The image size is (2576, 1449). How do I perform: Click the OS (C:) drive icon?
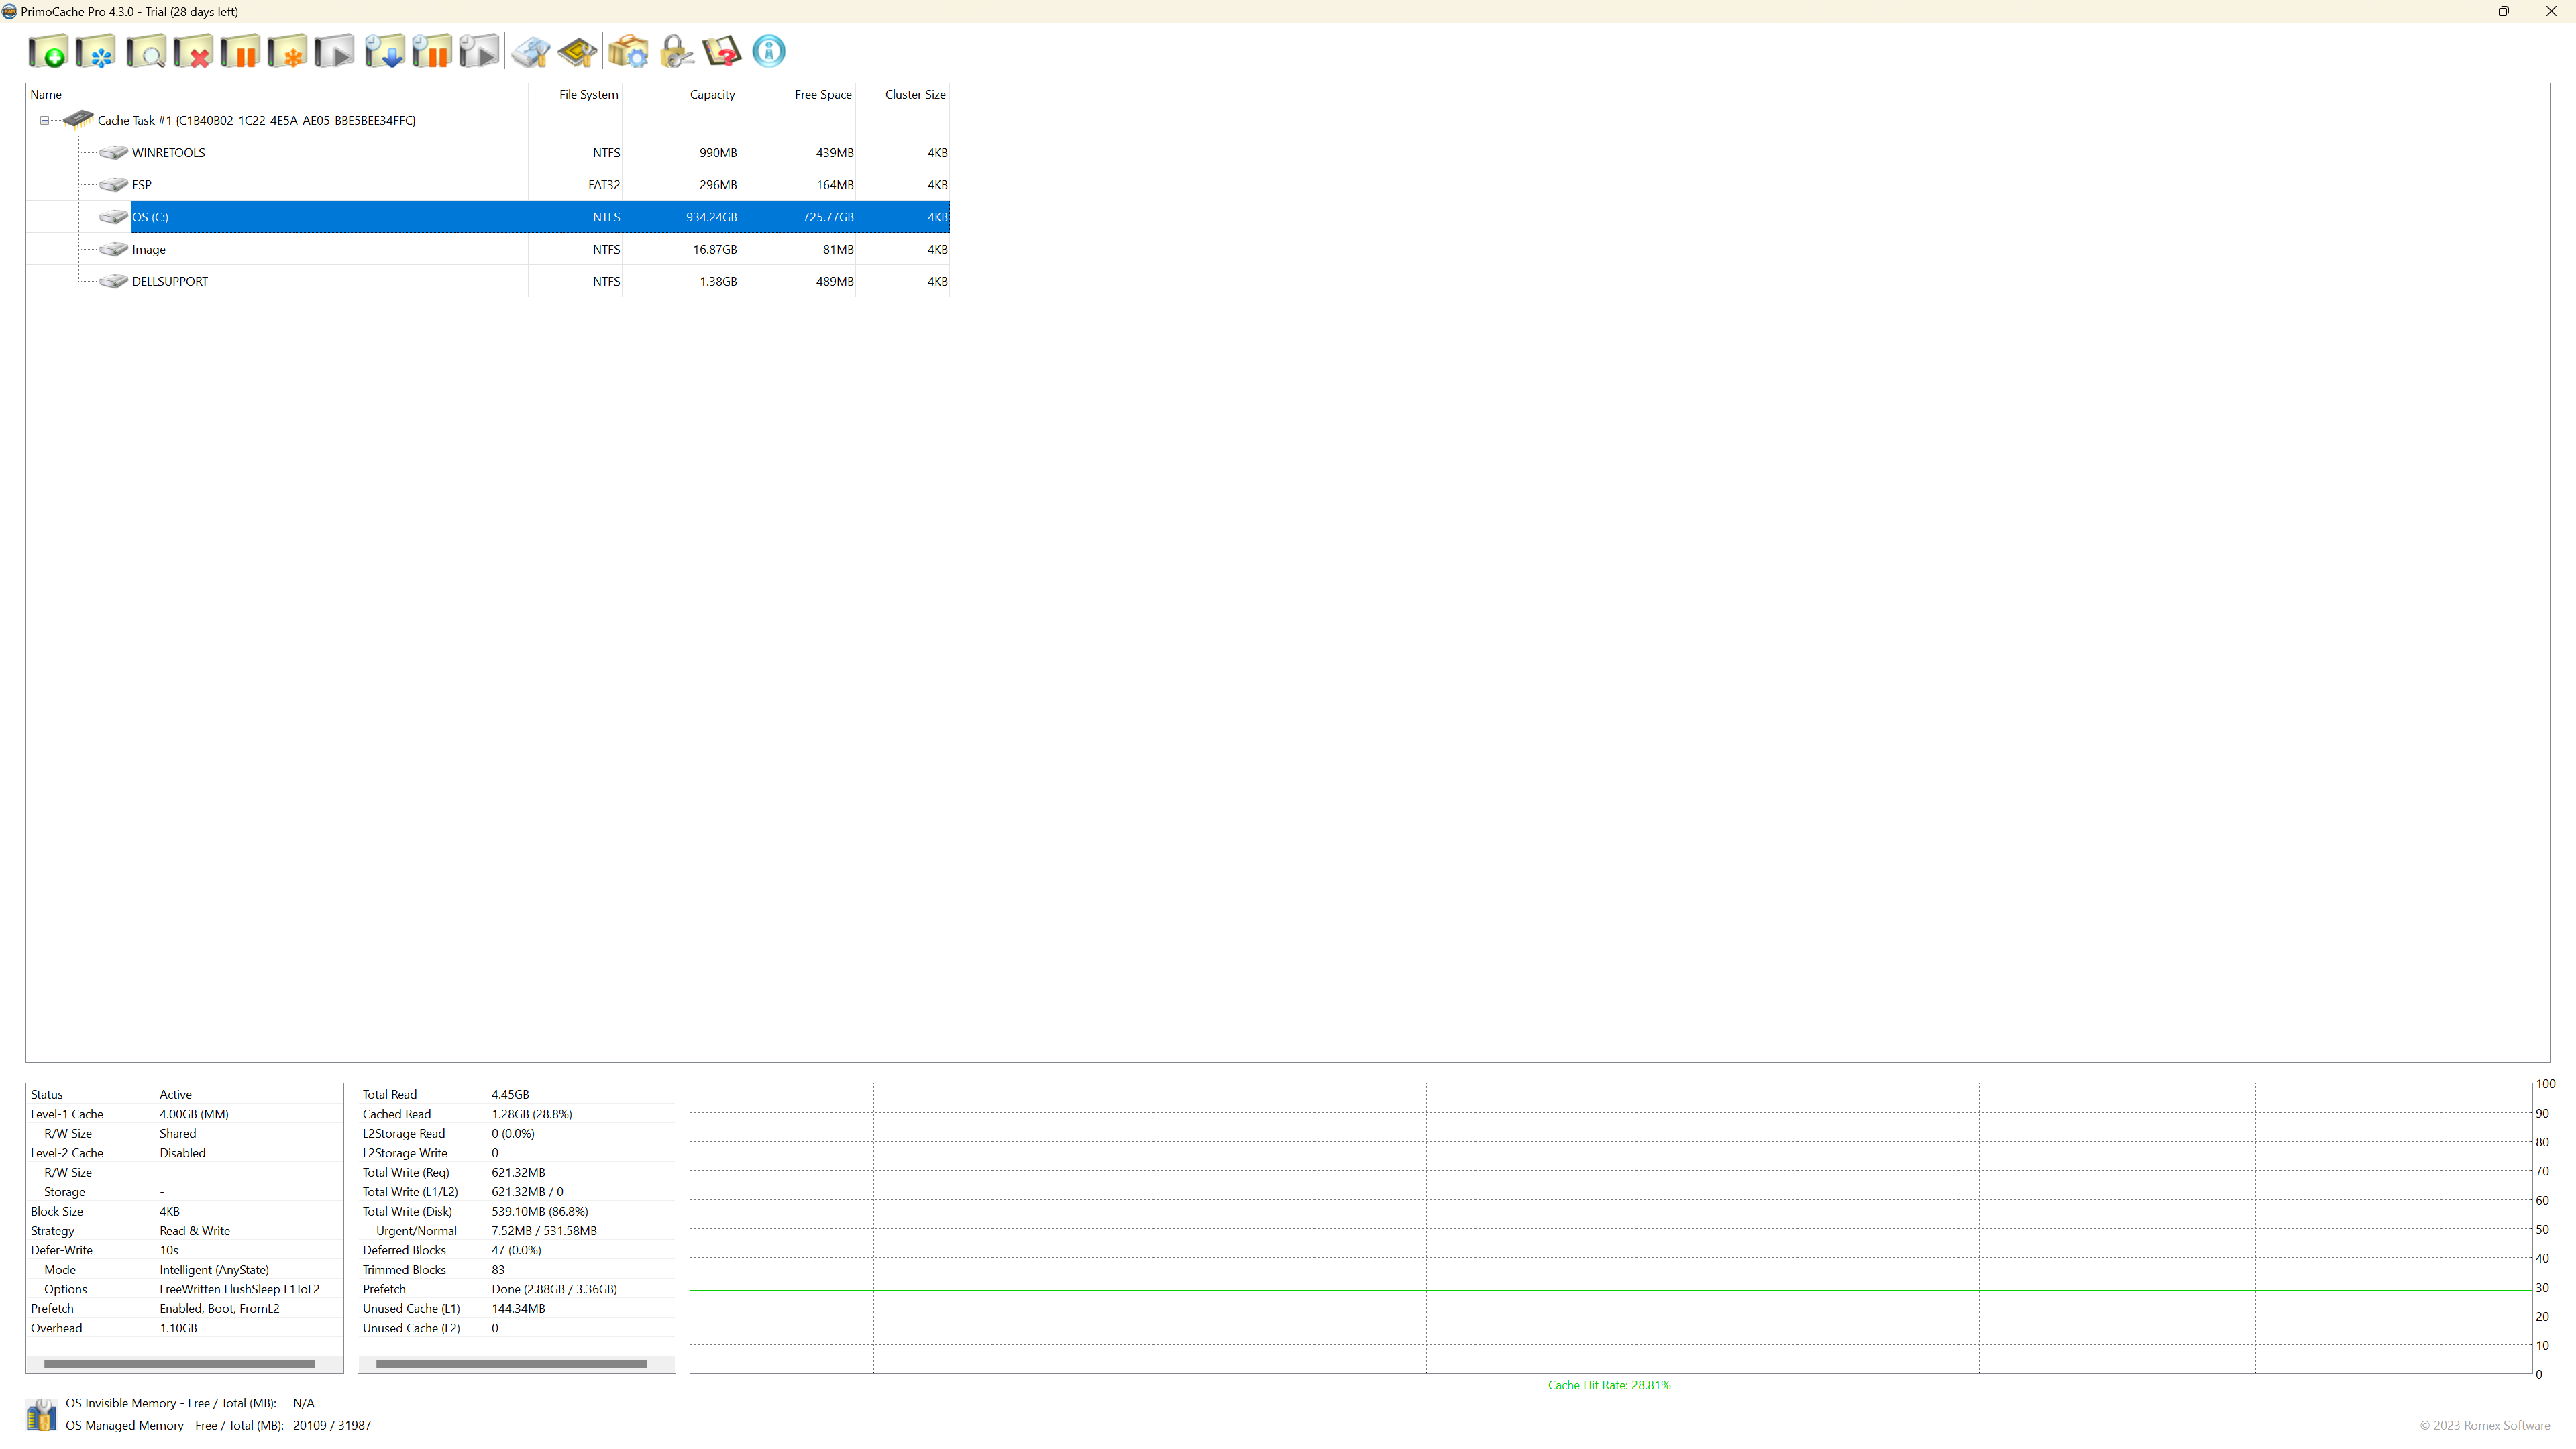point(114,217)
